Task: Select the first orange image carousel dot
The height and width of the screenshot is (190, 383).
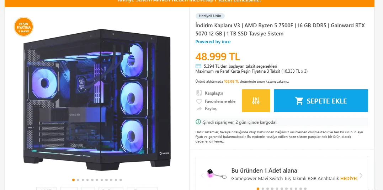Action: (x=73, y=180)
